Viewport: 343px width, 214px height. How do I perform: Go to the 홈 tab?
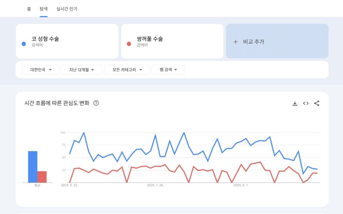29,9
